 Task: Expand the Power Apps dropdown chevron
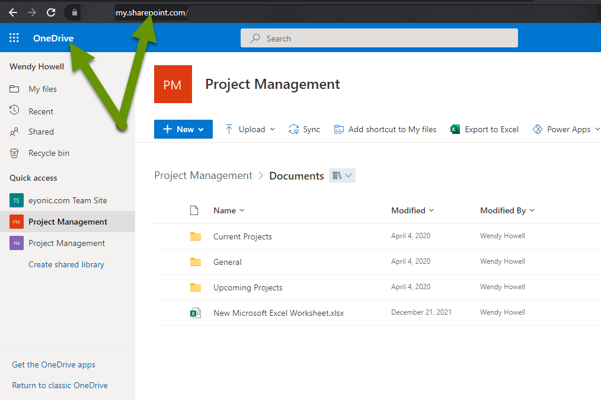[597, 129]
